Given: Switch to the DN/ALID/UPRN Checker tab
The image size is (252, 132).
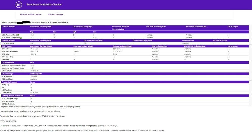Looking at the screenshot, I should 31,15.
